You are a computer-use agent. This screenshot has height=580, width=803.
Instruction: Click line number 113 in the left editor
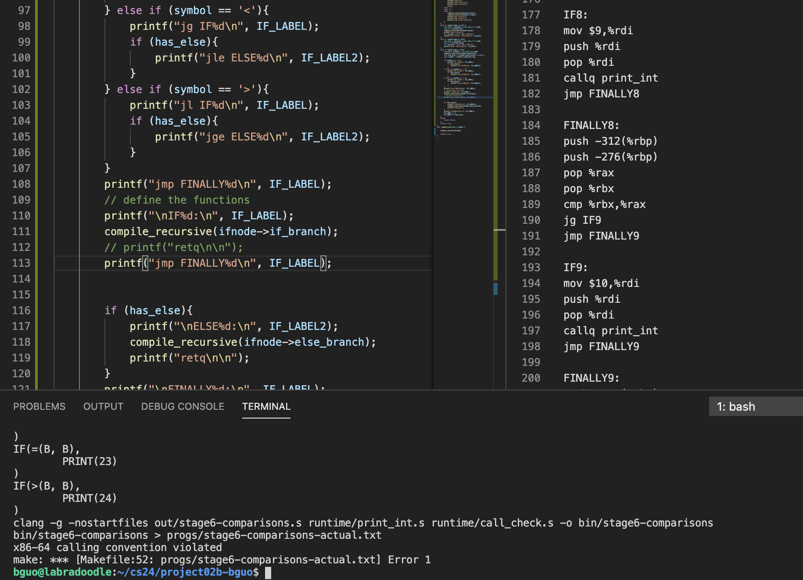(21, 263)
